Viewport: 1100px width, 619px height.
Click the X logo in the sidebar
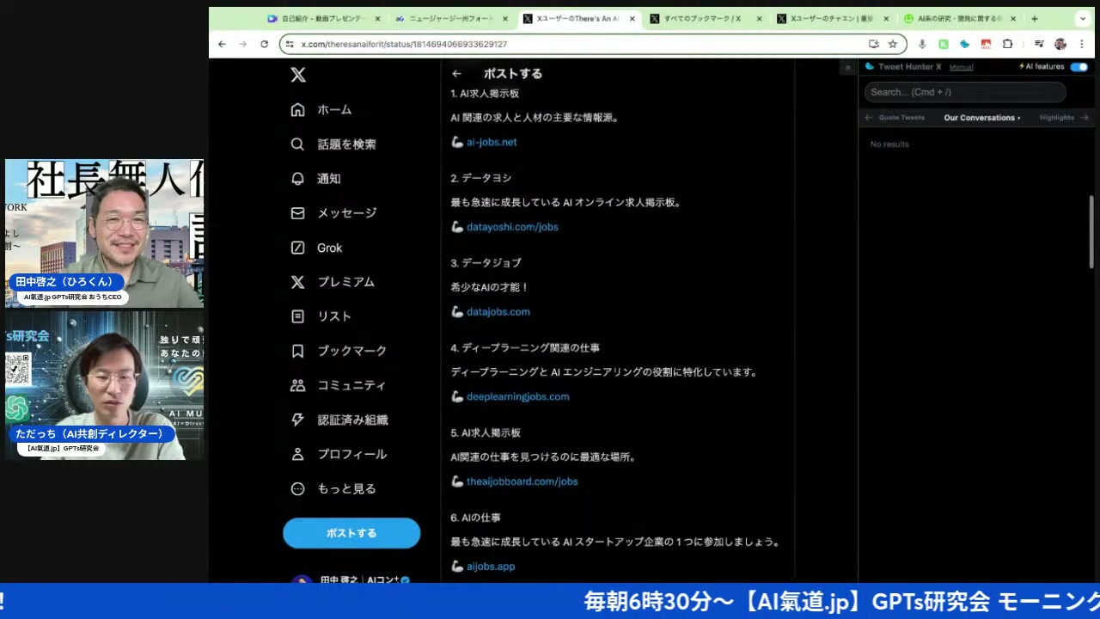coord(297,75)
